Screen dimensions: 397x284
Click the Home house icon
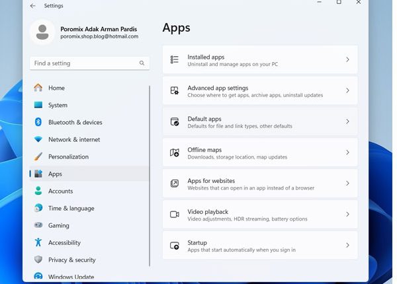pos(38,88)
